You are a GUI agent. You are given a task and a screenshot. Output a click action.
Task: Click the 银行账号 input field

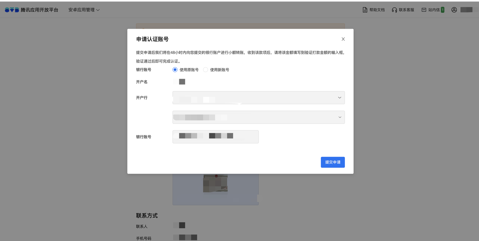(x=216, y=137)
